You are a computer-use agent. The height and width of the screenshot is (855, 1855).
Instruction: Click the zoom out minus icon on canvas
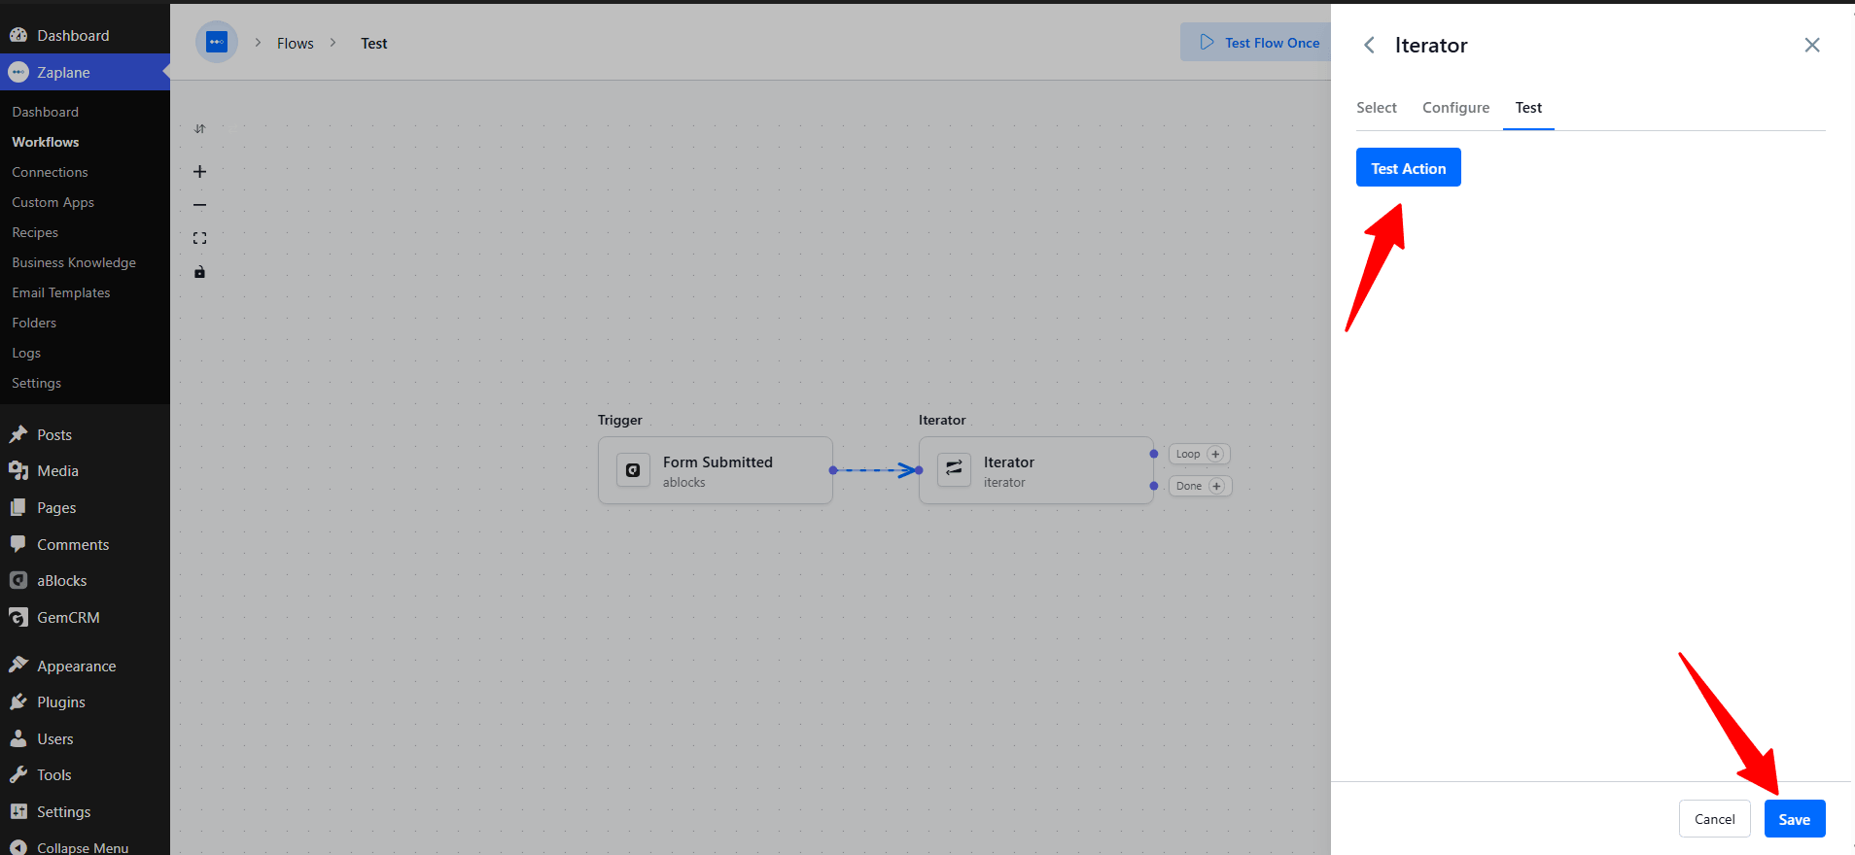click(x=199, y=205)
